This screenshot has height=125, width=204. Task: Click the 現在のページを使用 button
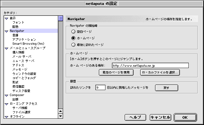[x=116, y=72]
